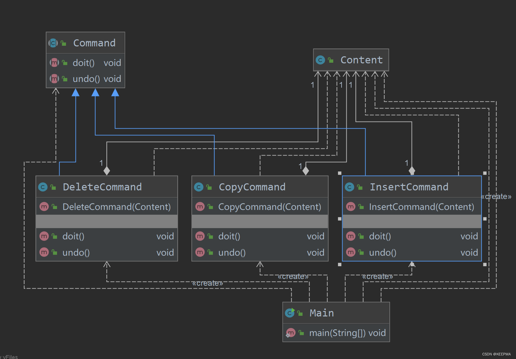
Task: Click the CopyCommand(Content) constructor icon
Action: (x=200, y=207)
